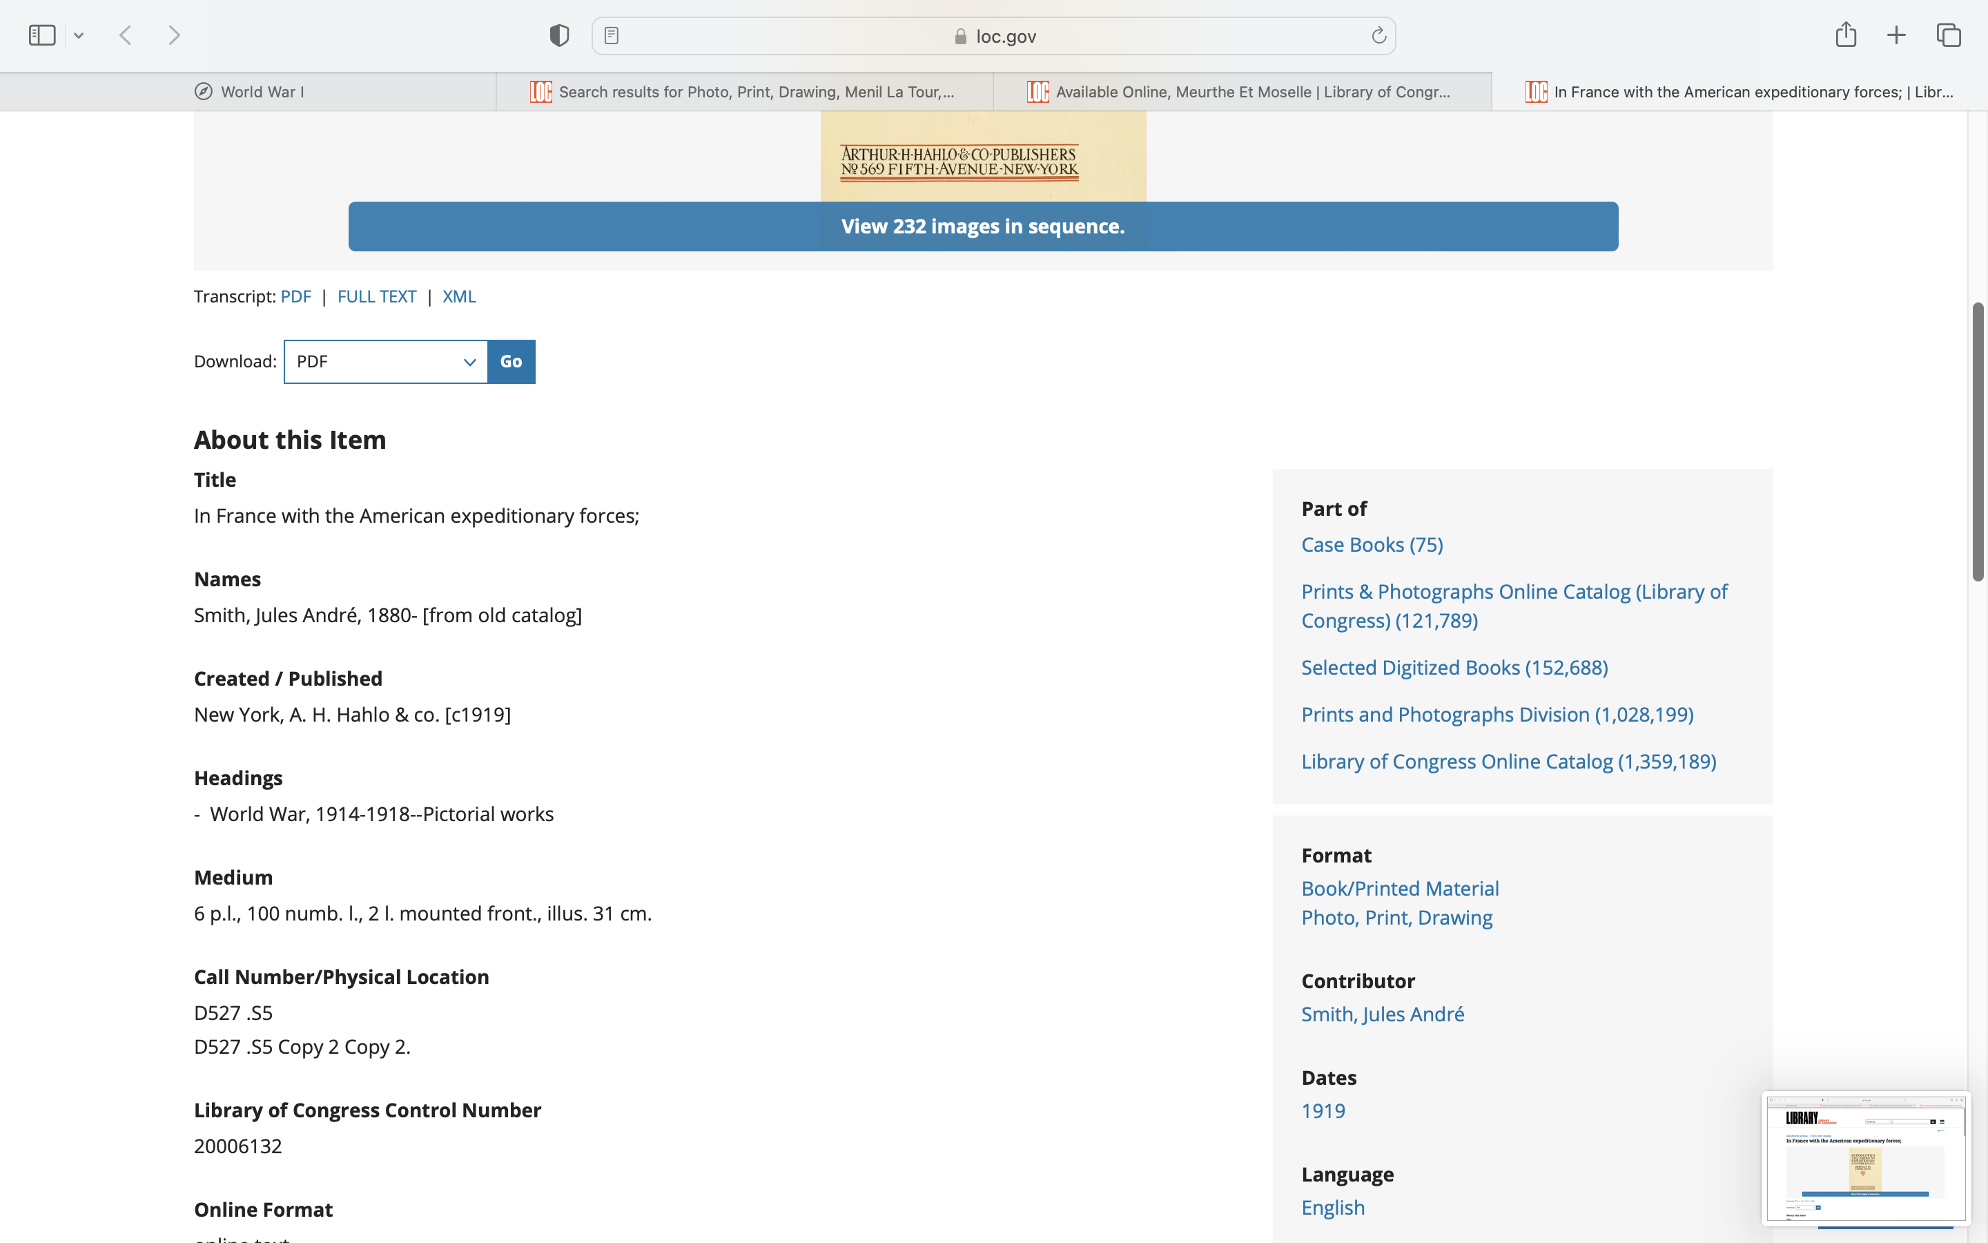Open the privacy shield report icon
The height and width of the screenshot is (1243, 1988).
click(558, 35)
